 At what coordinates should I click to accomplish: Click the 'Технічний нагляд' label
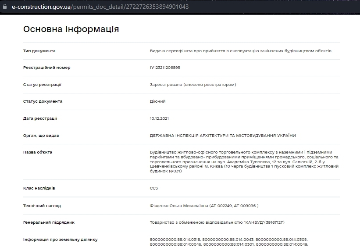42,206
